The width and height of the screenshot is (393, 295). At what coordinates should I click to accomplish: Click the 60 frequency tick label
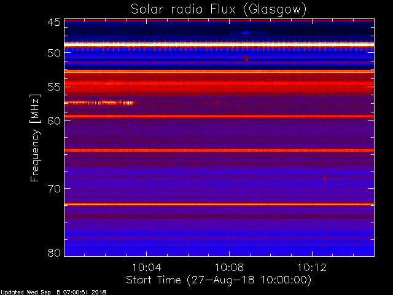click(54, 120)
